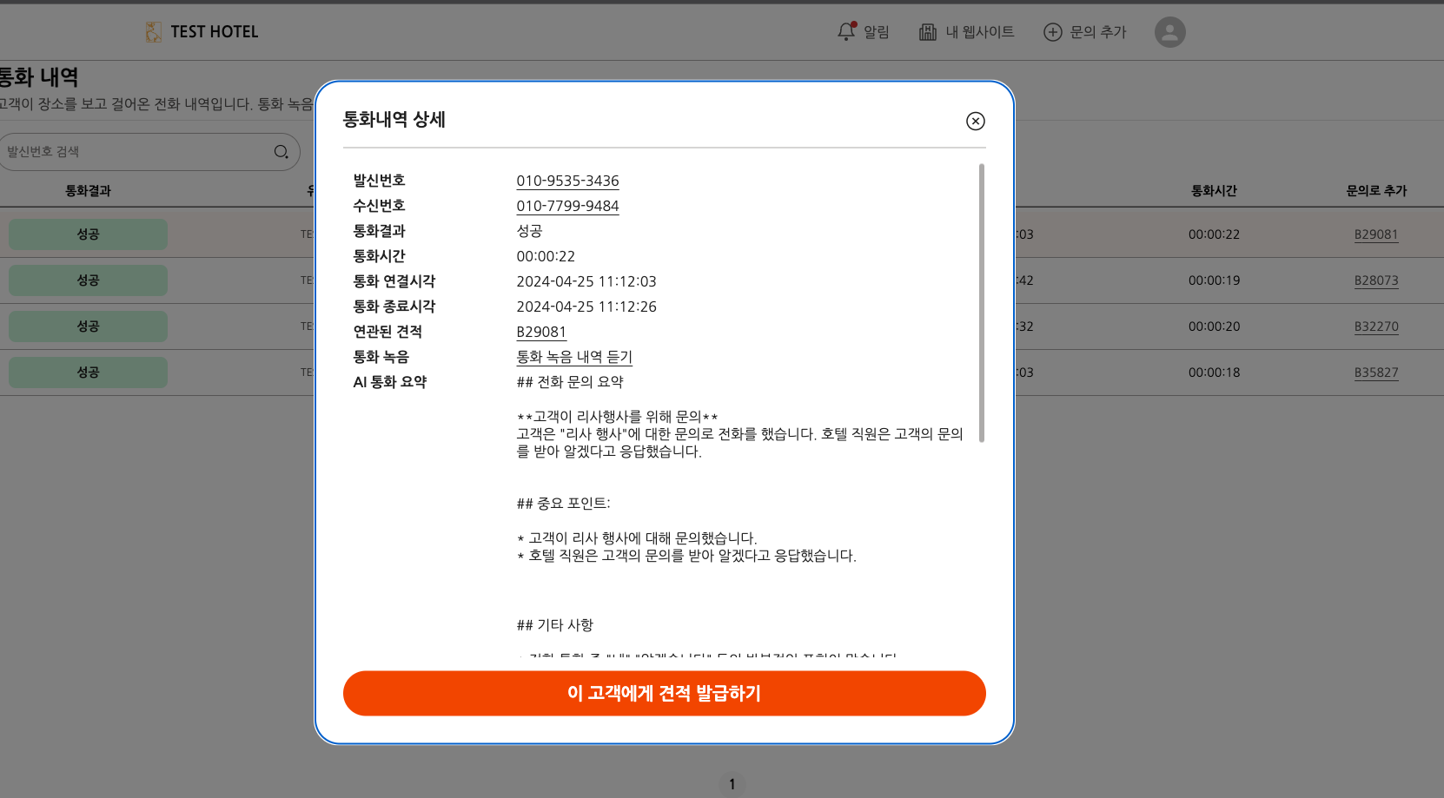Click 통화 녹음 내역 듣기 link
This screenshot has width=1444, height=798.
tap(574, 357)
